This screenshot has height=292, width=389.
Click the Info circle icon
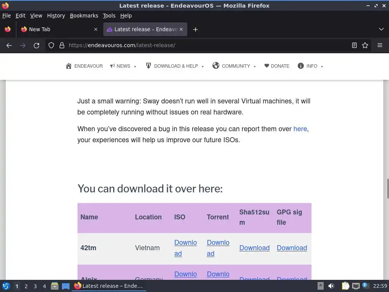[x=301, y=66]
